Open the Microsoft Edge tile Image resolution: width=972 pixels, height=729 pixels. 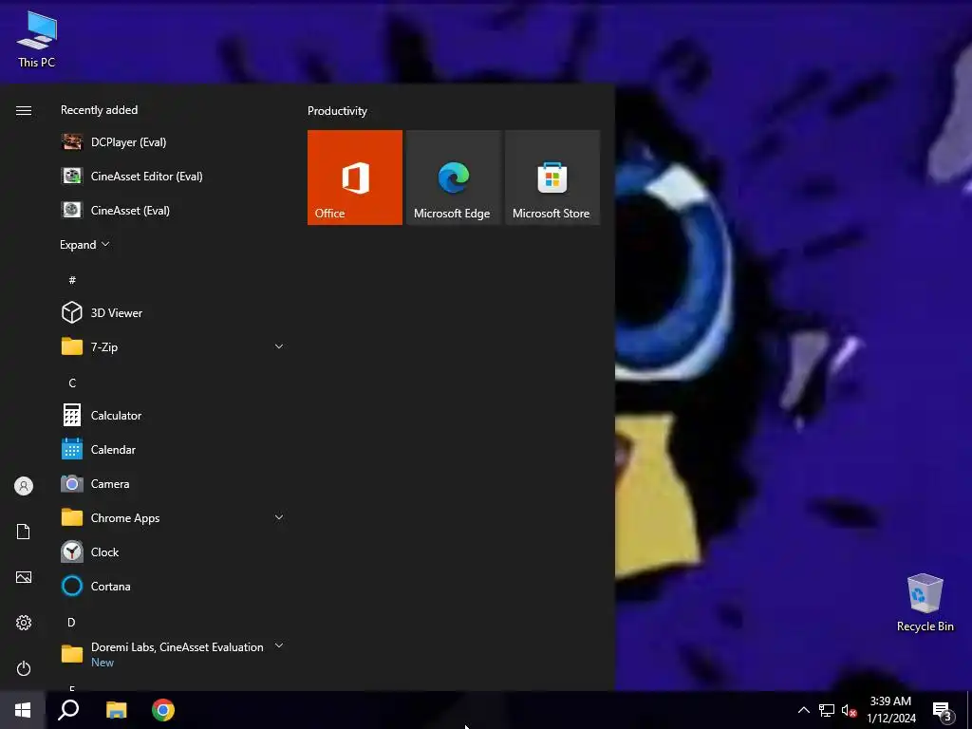453,178
